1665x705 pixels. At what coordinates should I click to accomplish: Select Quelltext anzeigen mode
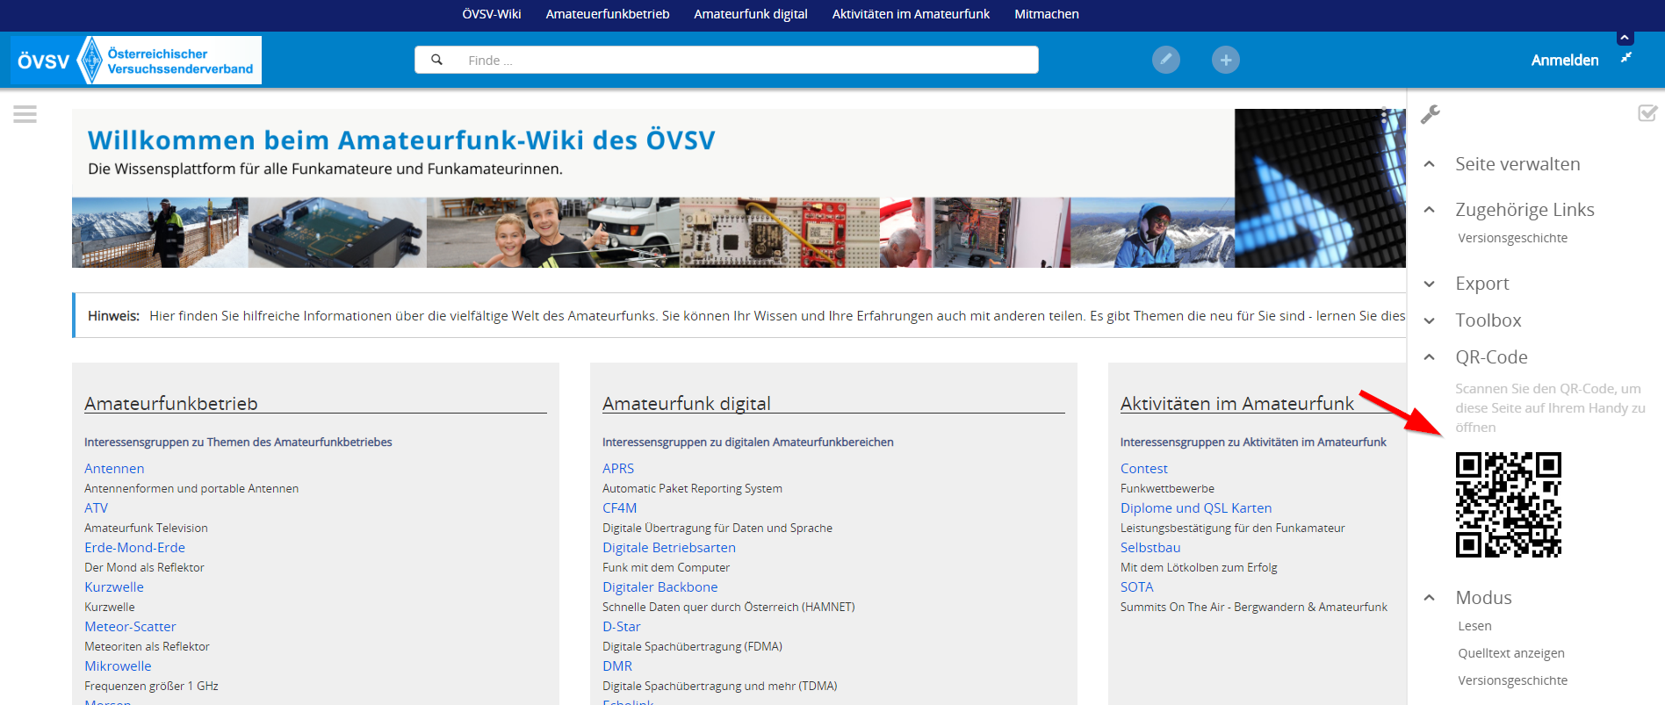click(x=1511, y=653)
